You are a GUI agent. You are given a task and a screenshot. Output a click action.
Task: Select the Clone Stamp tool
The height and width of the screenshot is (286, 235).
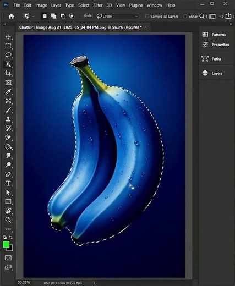point(8,119)
